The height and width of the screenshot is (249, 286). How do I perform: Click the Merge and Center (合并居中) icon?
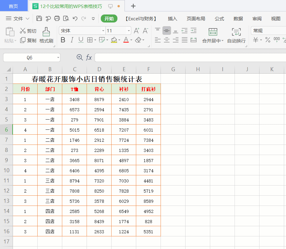point(213,35)
